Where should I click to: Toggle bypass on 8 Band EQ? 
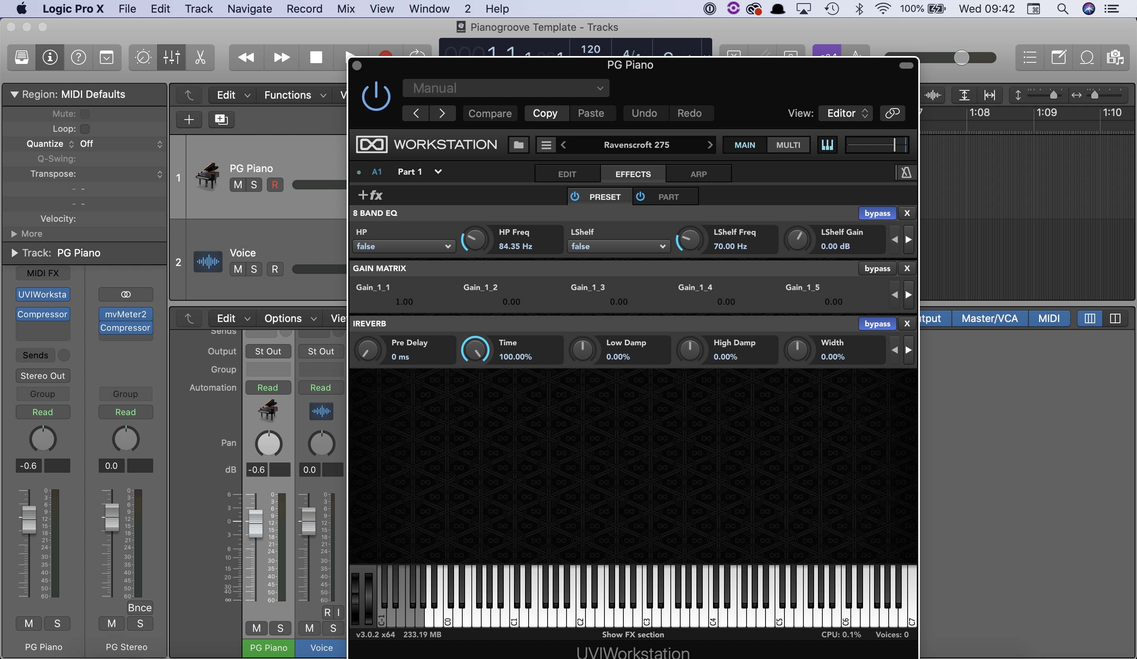pyautogui.click(x=877, y=213)
